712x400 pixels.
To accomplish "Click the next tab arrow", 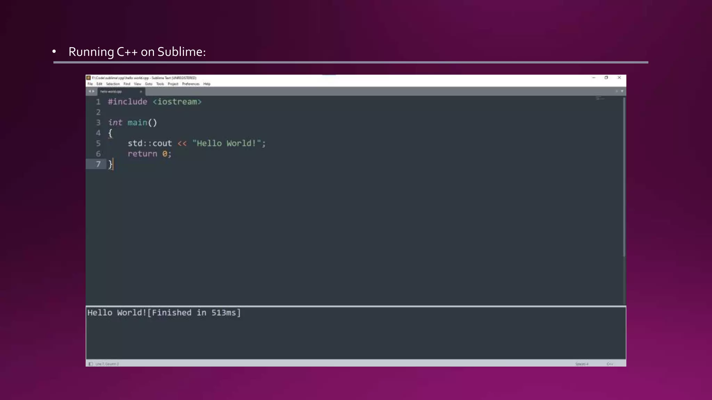I will point(93,91).
